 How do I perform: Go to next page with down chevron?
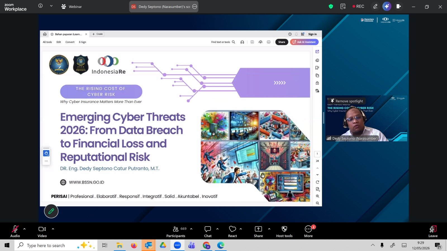tap(317, 175)
